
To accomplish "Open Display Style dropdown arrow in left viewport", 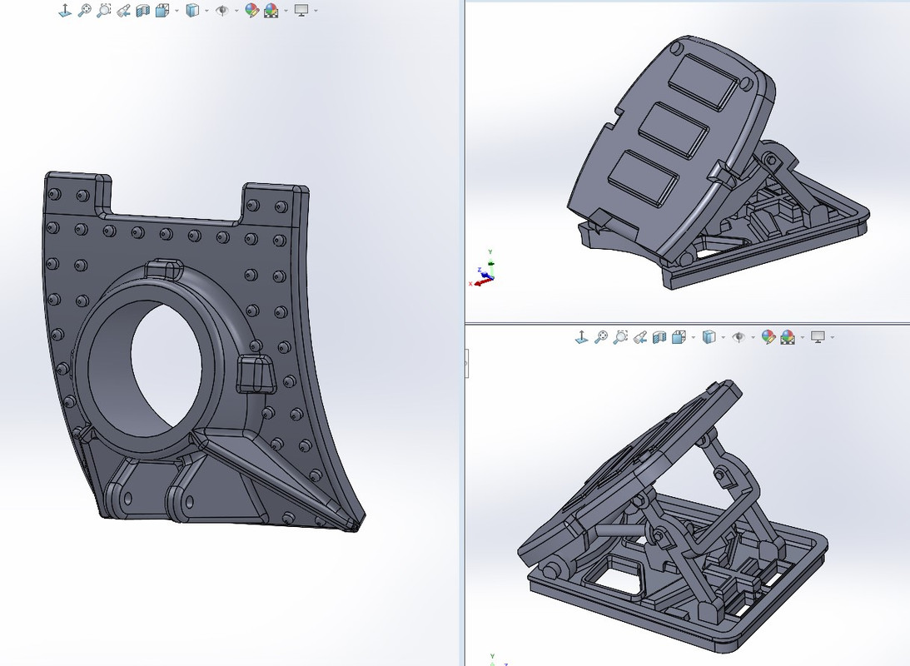I will point(206,11).
